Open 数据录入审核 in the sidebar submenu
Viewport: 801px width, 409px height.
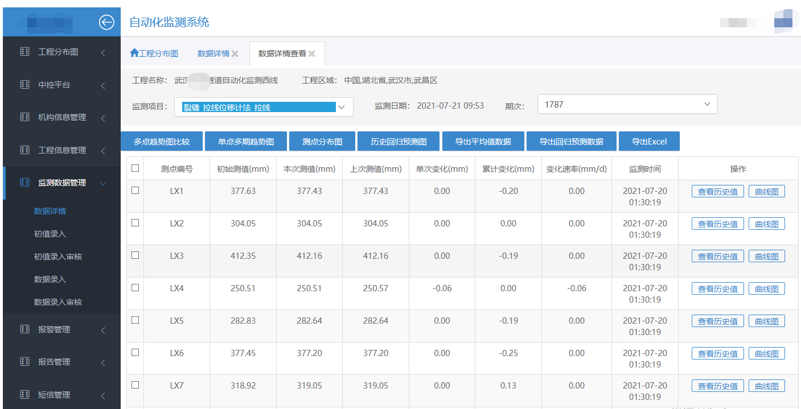point(58,302)
